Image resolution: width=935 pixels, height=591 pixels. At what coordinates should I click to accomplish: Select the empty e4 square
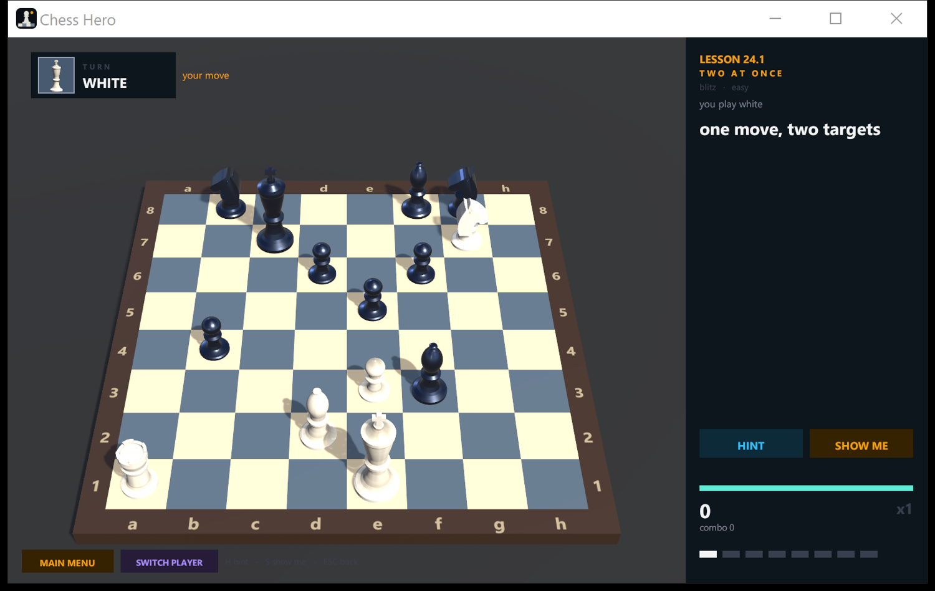click(x=373, y=349)
